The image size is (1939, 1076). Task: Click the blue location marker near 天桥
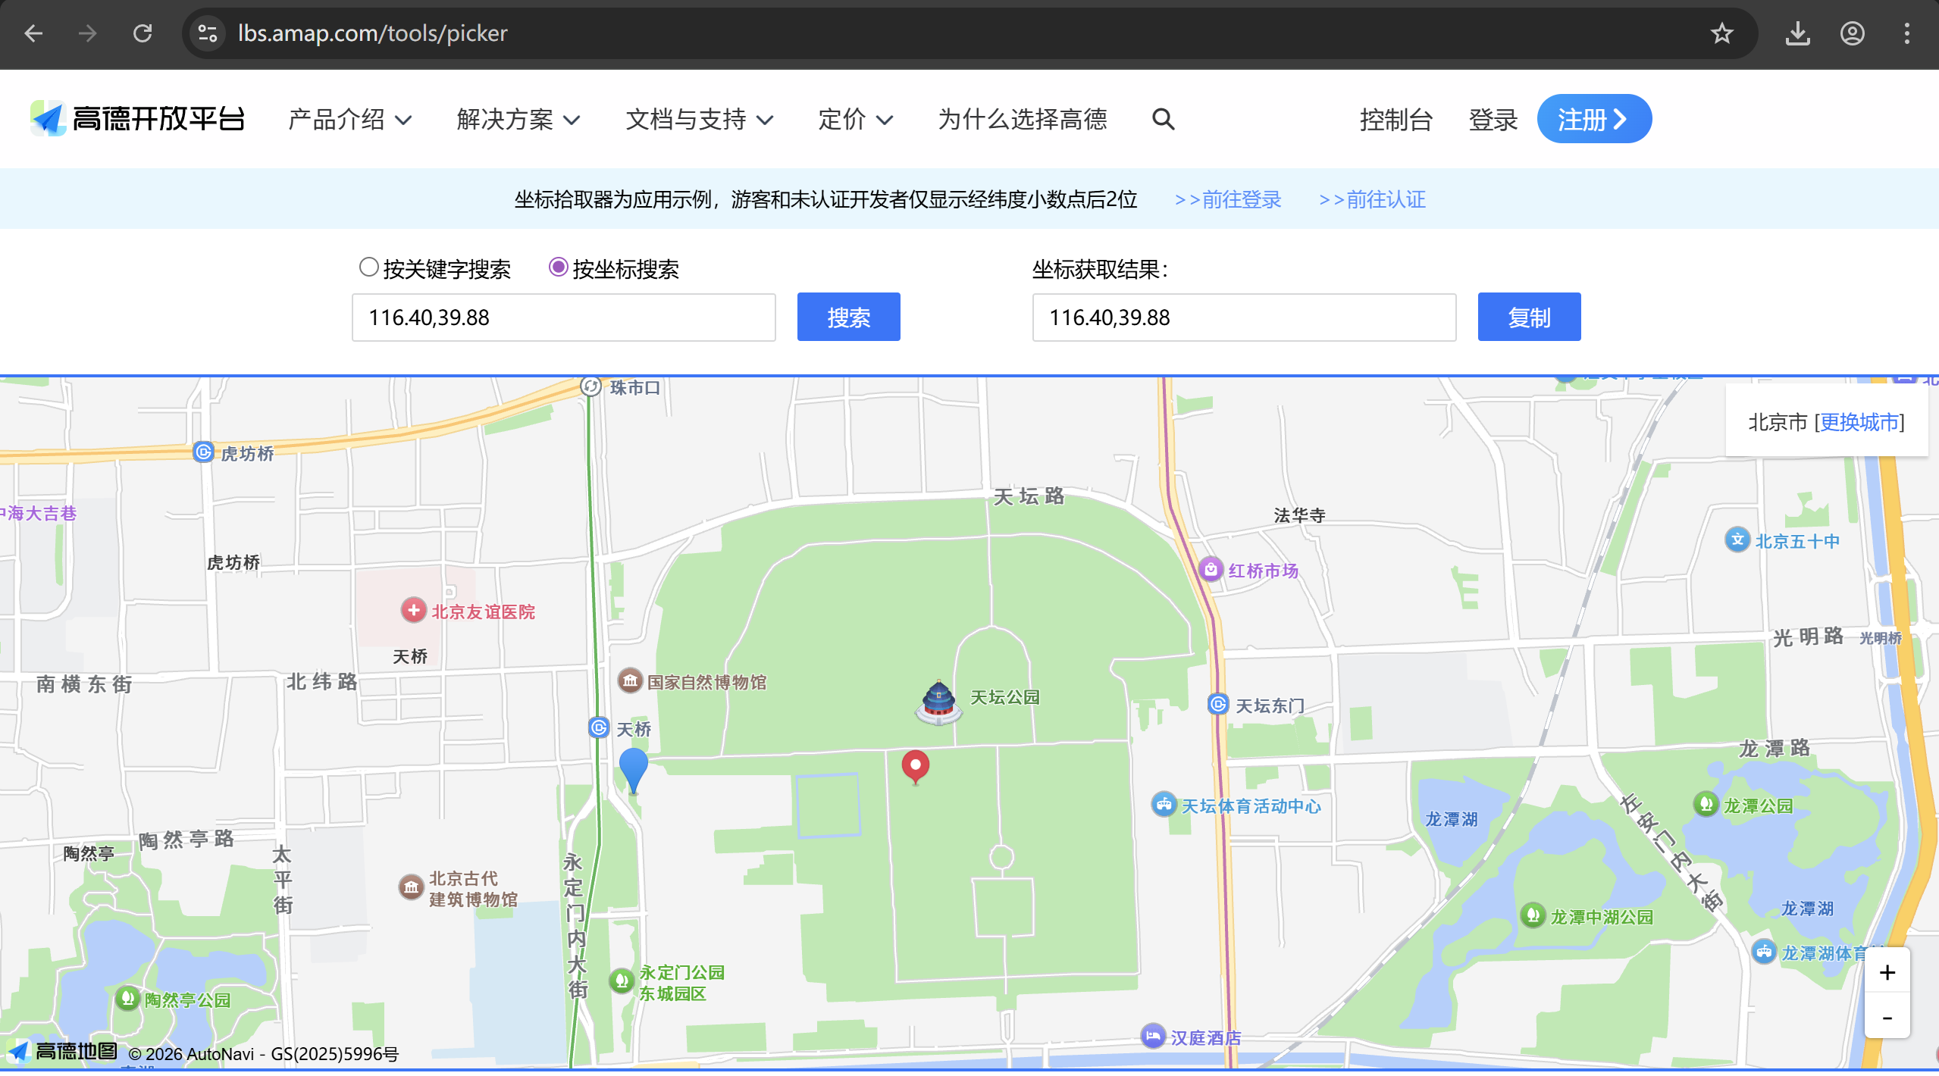point(634,770)
